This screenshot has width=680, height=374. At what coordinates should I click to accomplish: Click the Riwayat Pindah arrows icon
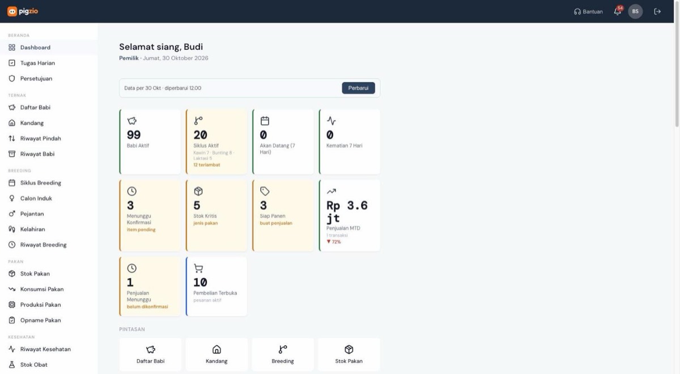(x=12, y=138)
